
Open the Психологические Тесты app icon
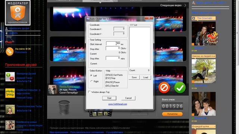10,109
